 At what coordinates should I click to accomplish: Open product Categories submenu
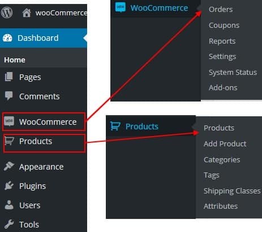222,159
